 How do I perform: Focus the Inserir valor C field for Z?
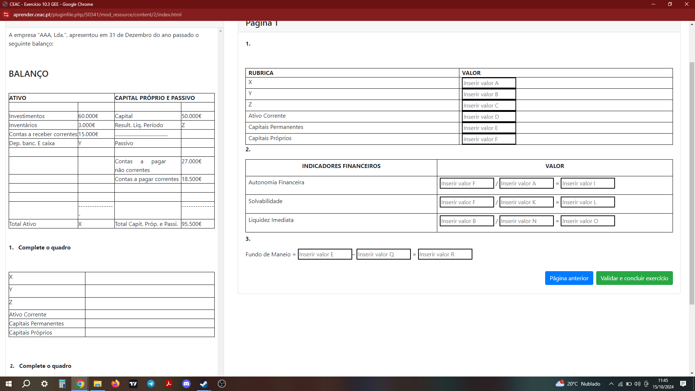(x=489, y=105)
